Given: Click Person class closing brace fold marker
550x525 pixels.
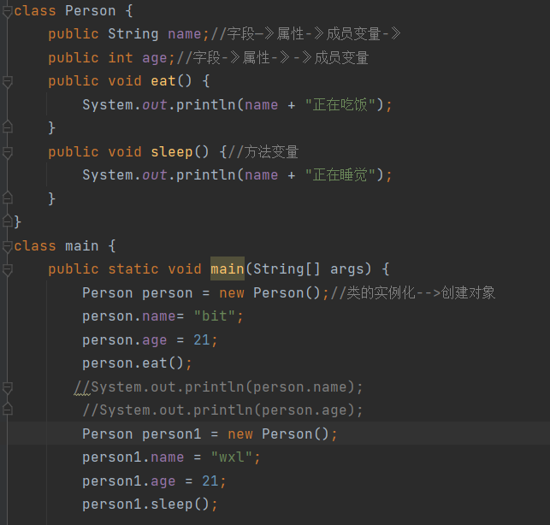Looking at the screenshot, I should click(x=8, y=221).
